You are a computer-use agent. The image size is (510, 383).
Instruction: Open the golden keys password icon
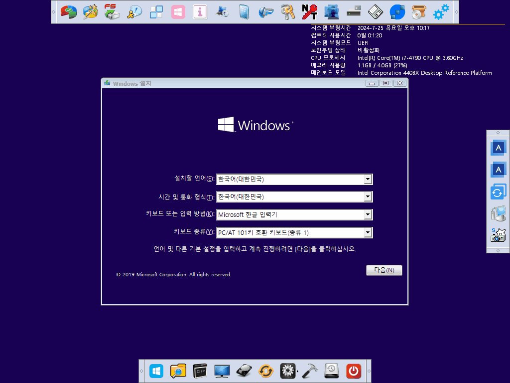pyautogui.click(x=288, y=12)
